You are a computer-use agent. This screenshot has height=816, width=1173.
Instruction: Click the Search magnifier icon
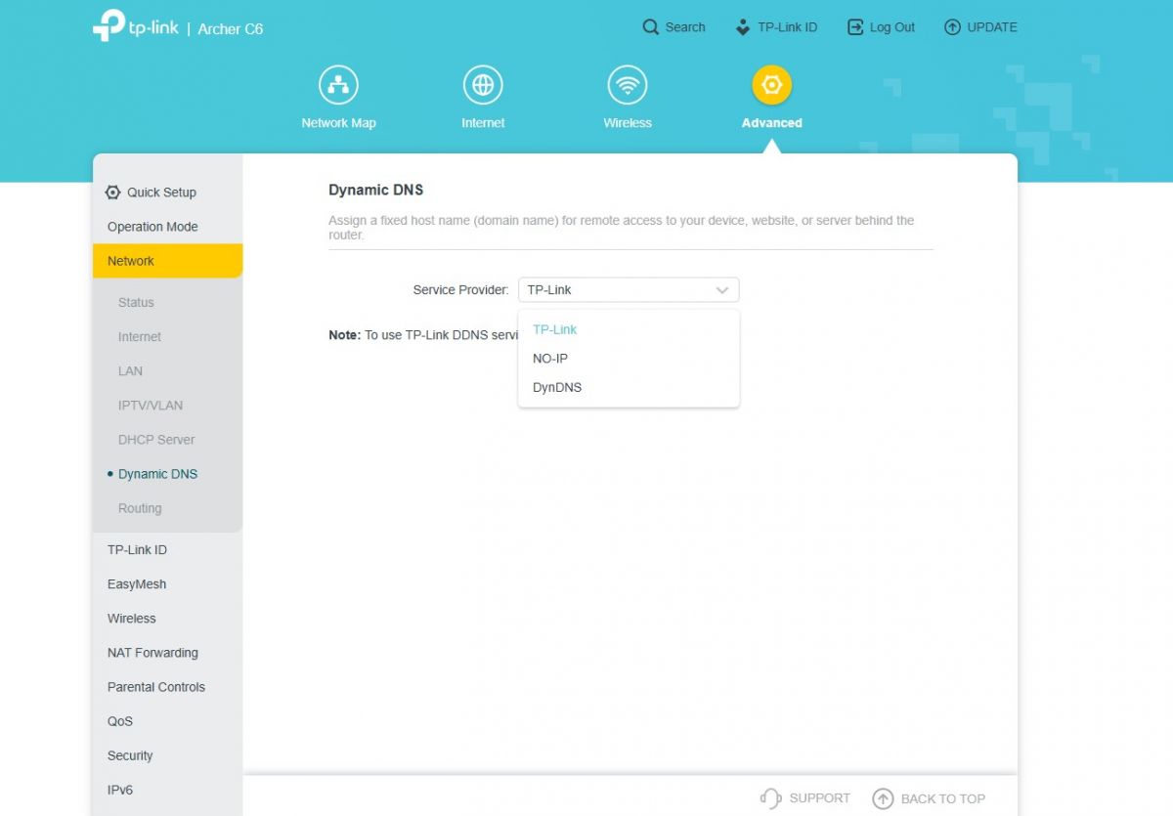click(x=651, y=27)
